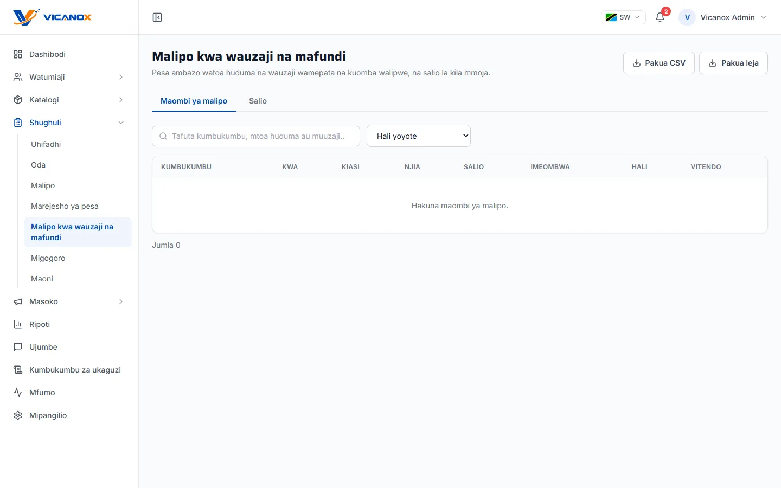Click the Ripoti chart icon

(x=18, y=324)
